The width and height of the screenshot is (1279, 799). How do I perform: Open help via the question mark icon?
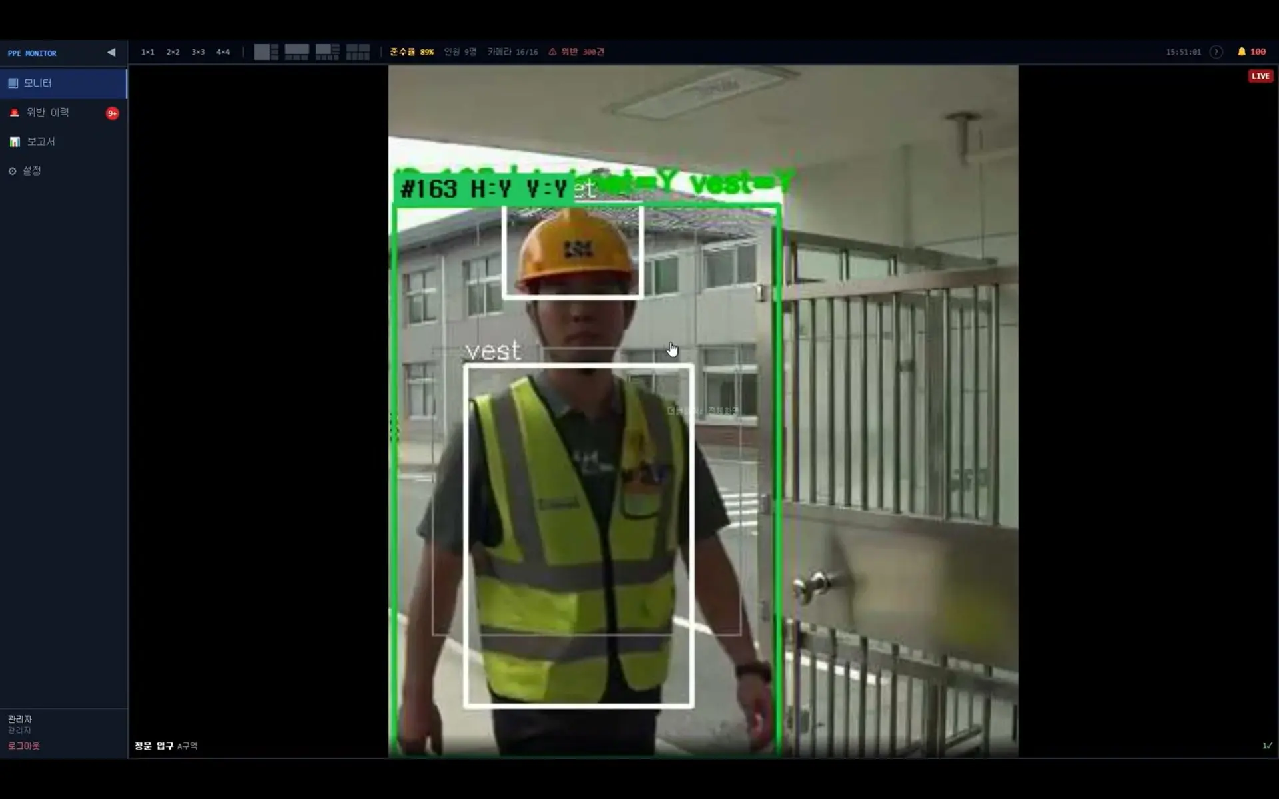(1216, 52)
